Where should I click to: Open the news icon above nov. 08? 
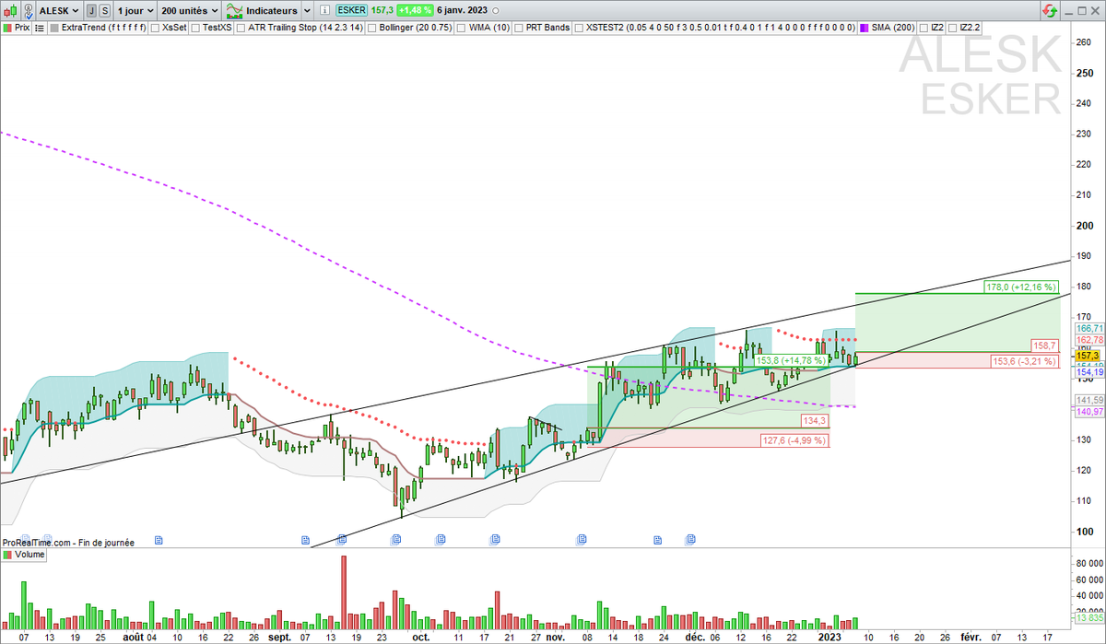(582, 538)
